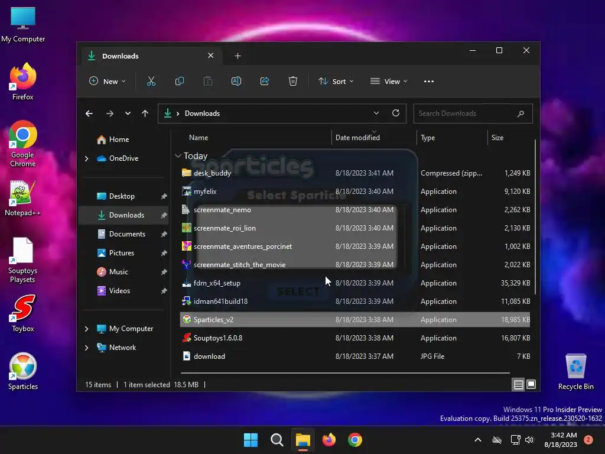Show hidden system tray icons

coord(477,440)
